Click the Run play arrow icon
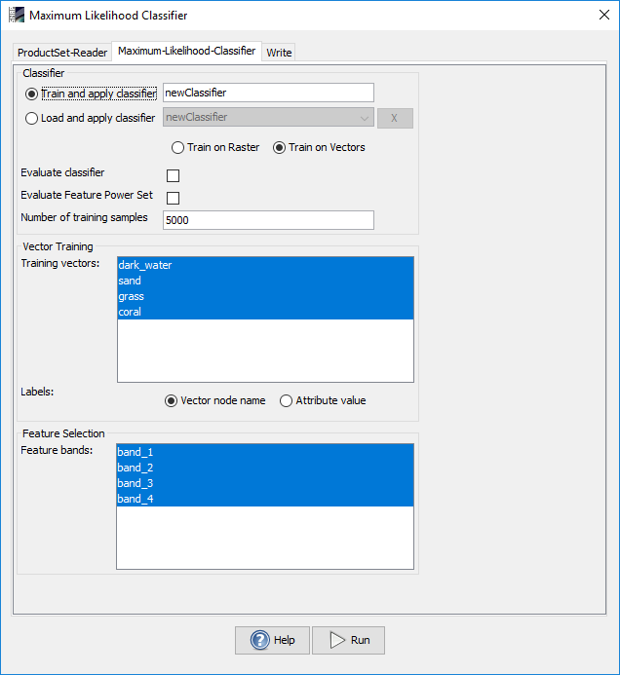 point(337,640)
